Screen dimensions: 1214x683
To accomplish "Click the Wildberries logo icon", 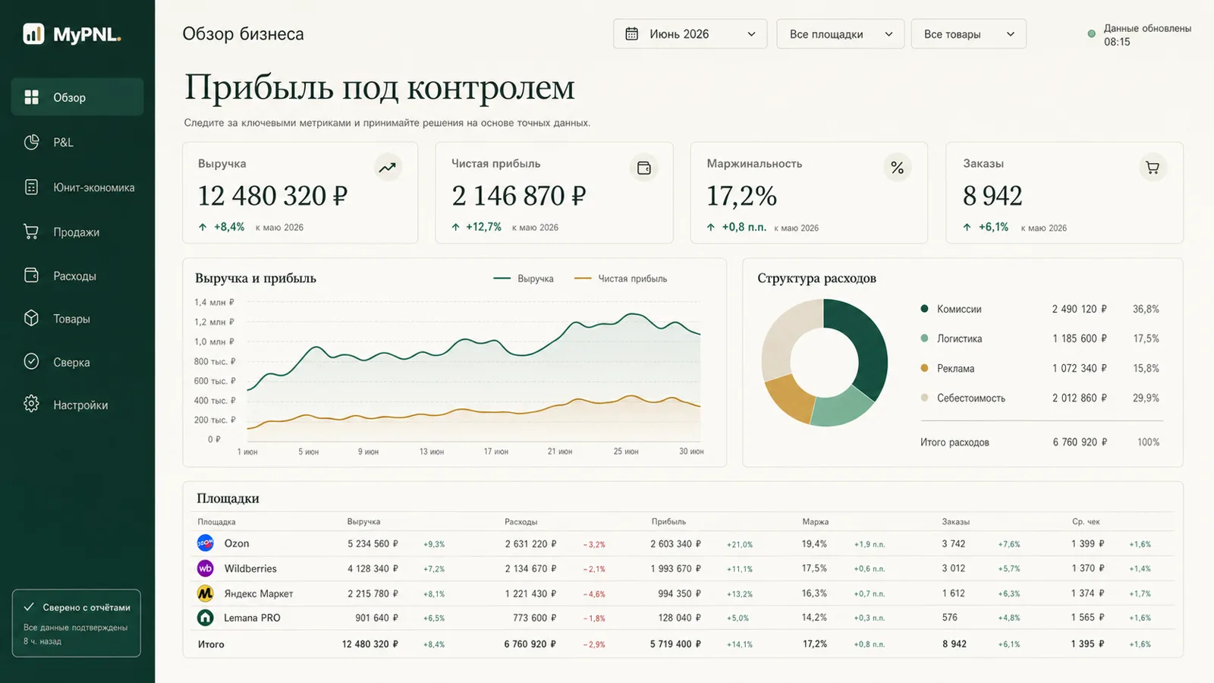I will pos(206,568).
